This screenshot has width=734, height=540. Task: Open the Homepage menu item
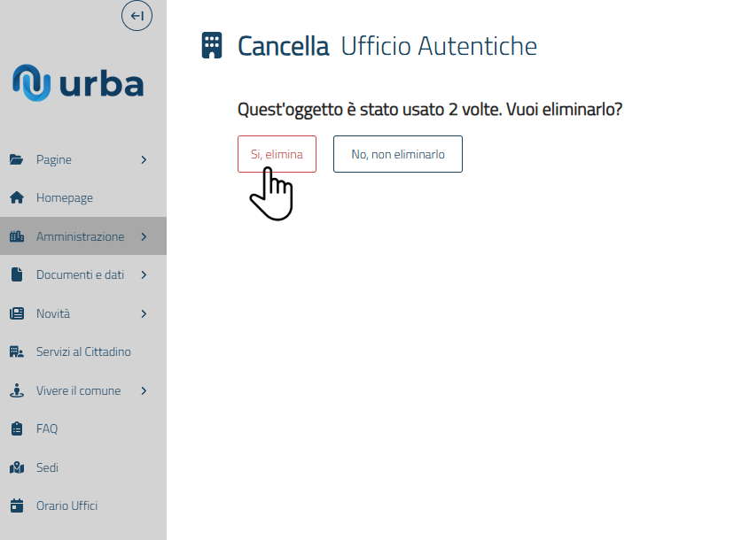(65, 198)
